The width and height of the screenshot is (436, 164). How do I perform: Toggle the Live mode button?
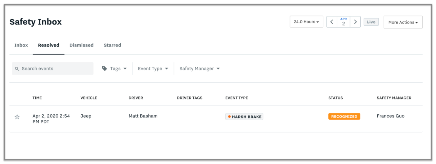[371, 22]
